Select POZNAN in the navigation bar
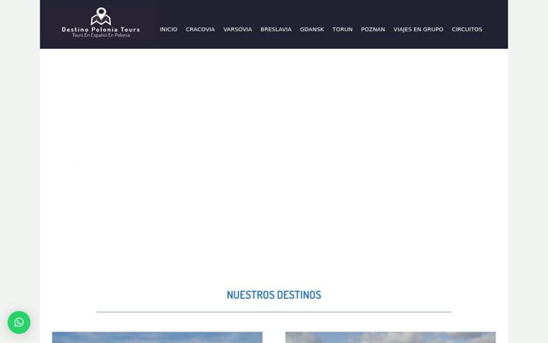The width and height of the screenshot is (548, 343). 373,30
